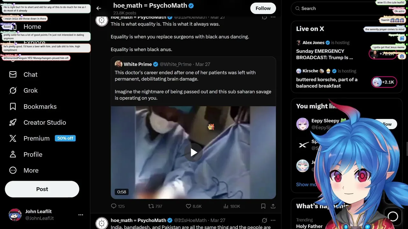Click the More circle-dots icon
The height and width of the screenshot is (229, 408).
13,170
